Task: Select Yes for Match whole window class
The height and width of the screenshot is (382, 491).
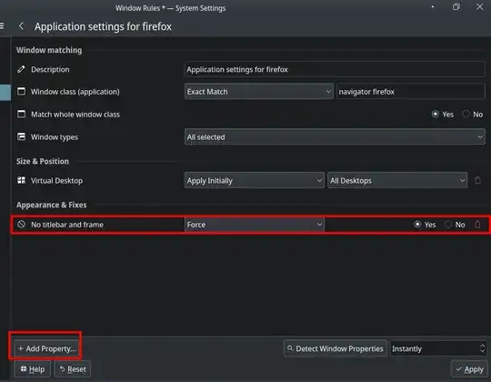Action: click(442, 115)
